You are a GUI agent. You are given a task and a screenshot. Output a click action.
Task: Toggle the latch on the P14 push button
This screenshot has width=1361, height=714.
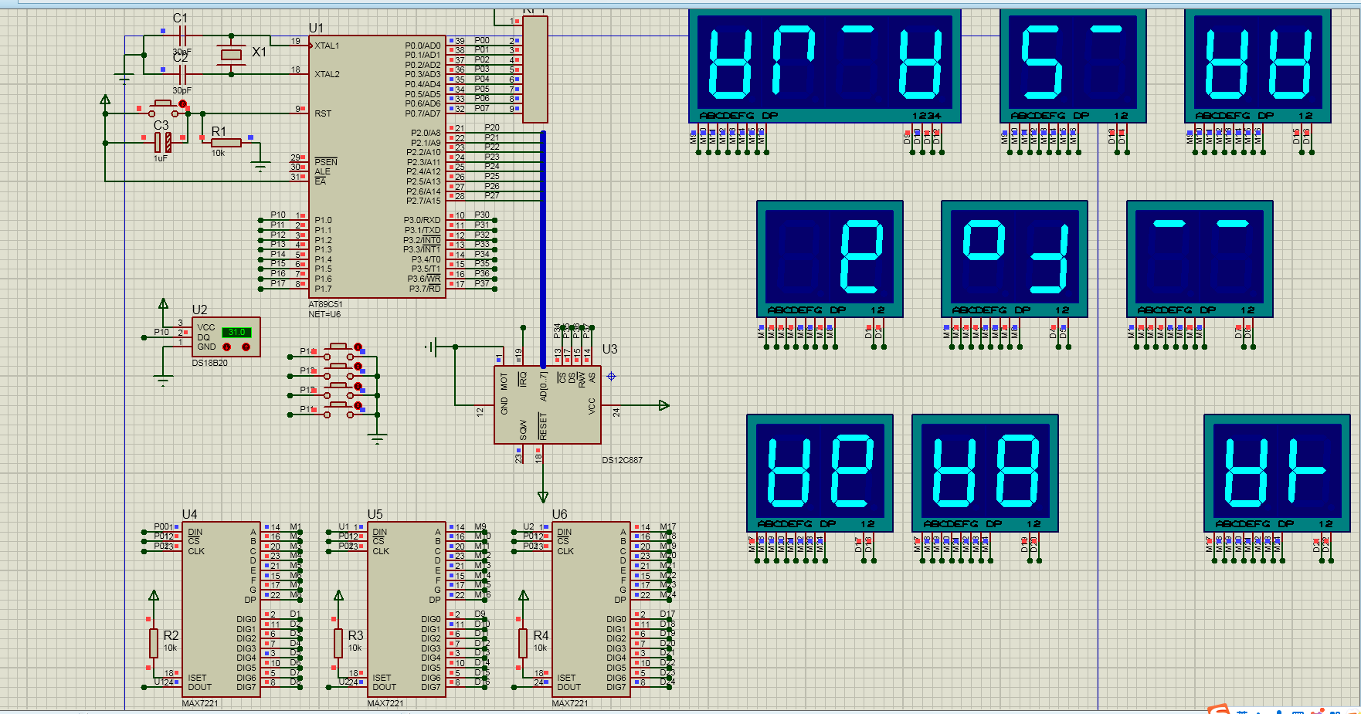point(358,347)
